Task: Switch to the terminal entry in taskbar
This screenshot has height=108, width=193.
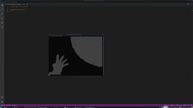Action: (x=89, y=107)
